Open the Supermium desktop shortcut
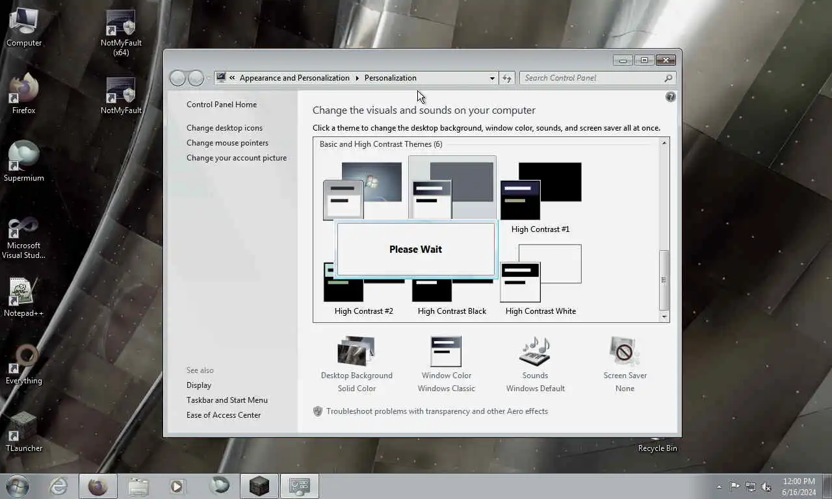Viewport: 832px width, 499px height. click(x=24, y=162)
